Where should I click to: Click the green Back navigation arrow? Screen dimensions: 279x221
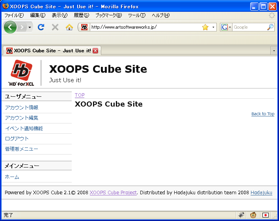10,27
